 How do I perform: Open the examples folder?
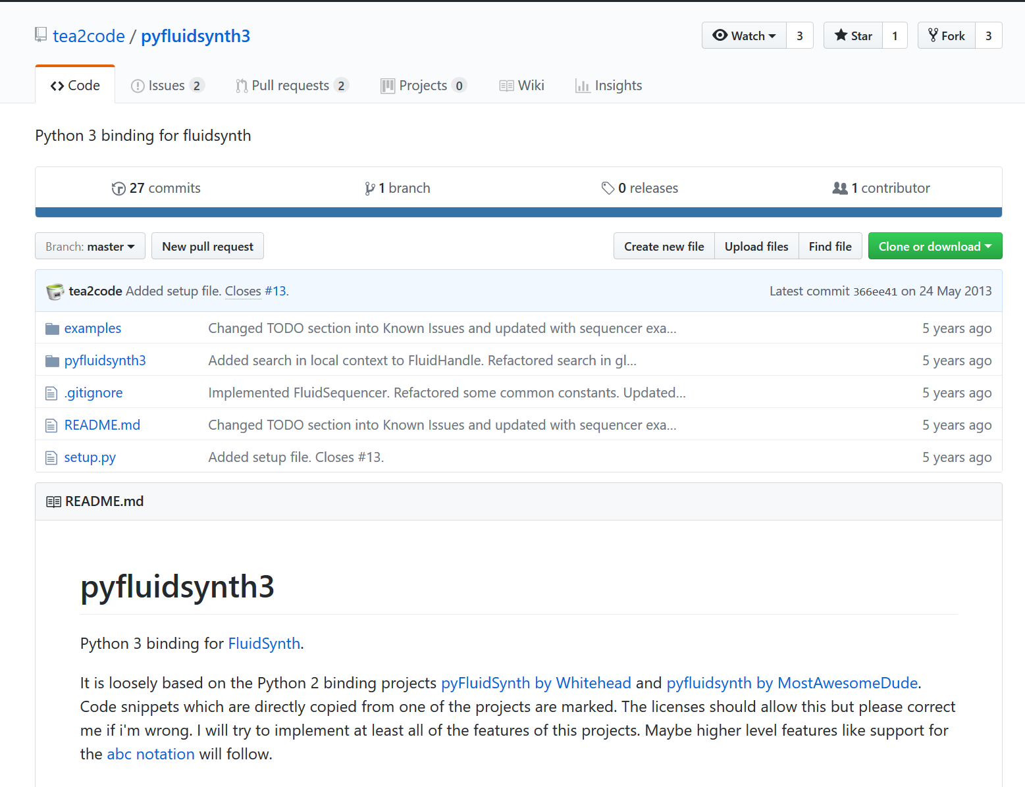click(93, 328)
